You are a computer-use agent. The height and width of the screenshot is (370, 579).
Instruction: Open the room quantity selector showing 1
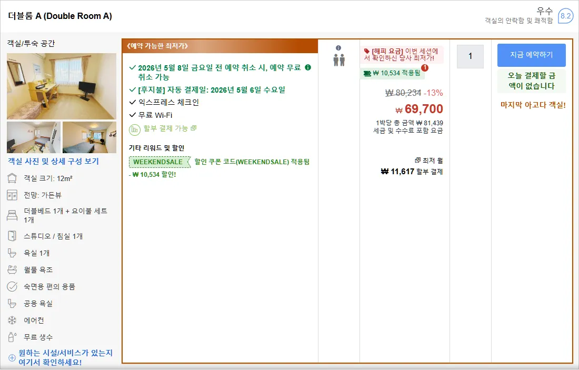click(x=470, y=56)
